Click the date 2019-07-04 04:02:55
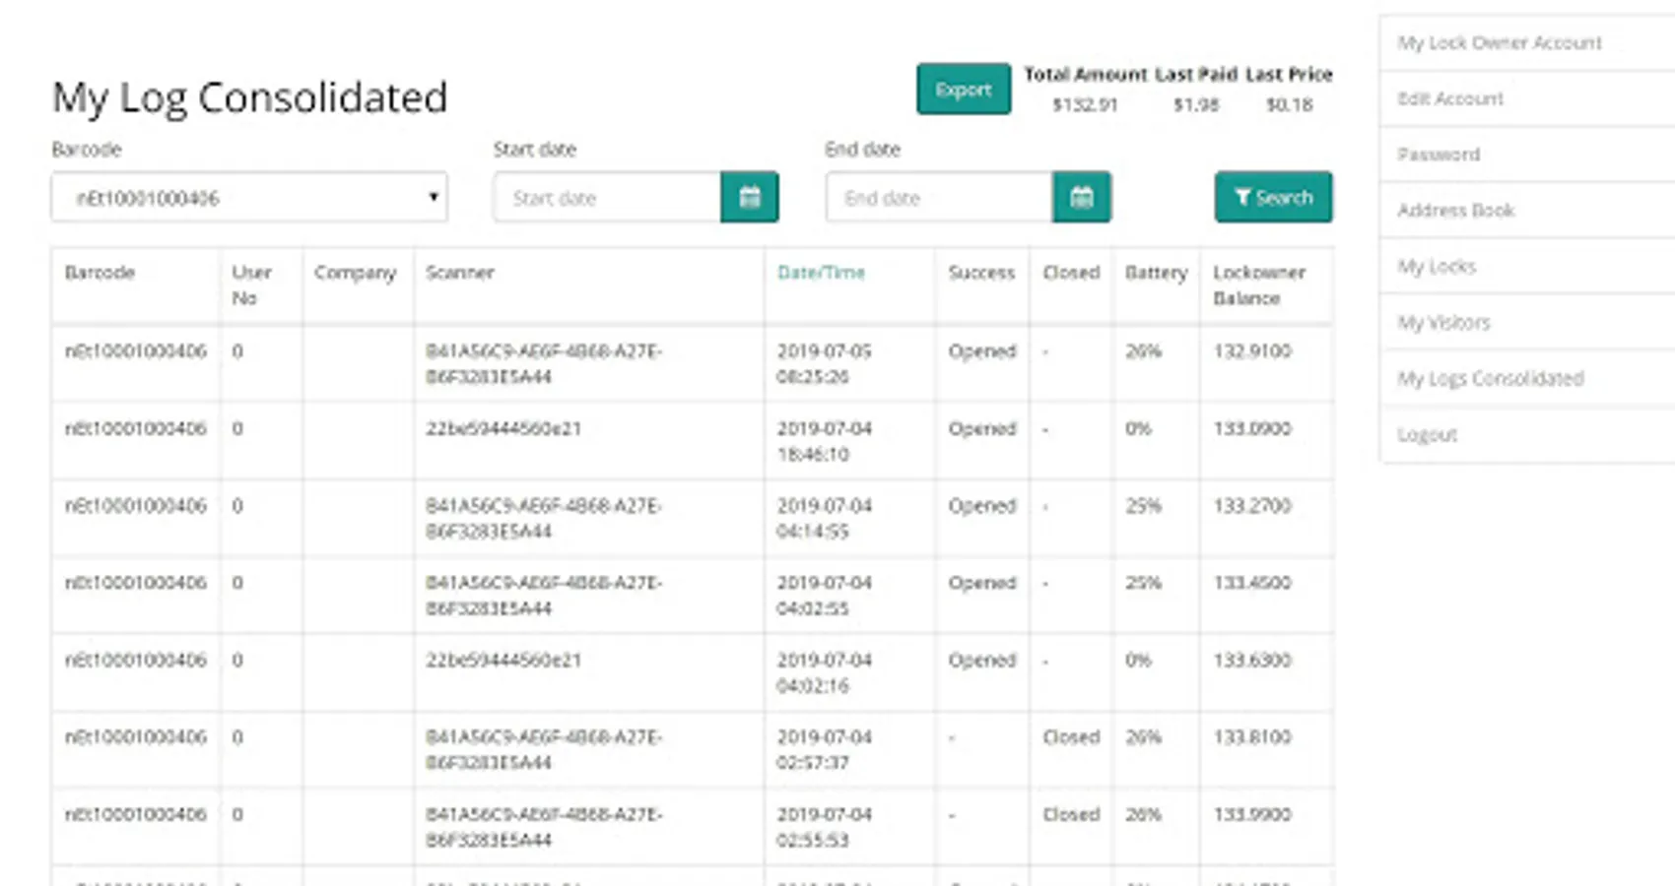 click(x=825, y=596)
